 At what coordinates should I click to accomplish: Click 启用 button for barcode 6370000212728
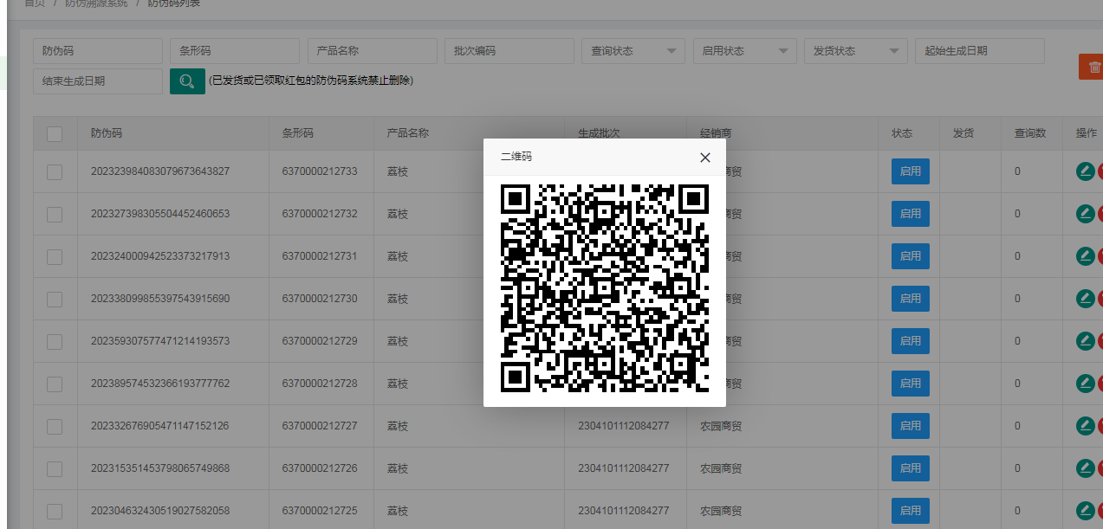coord(910,384)
